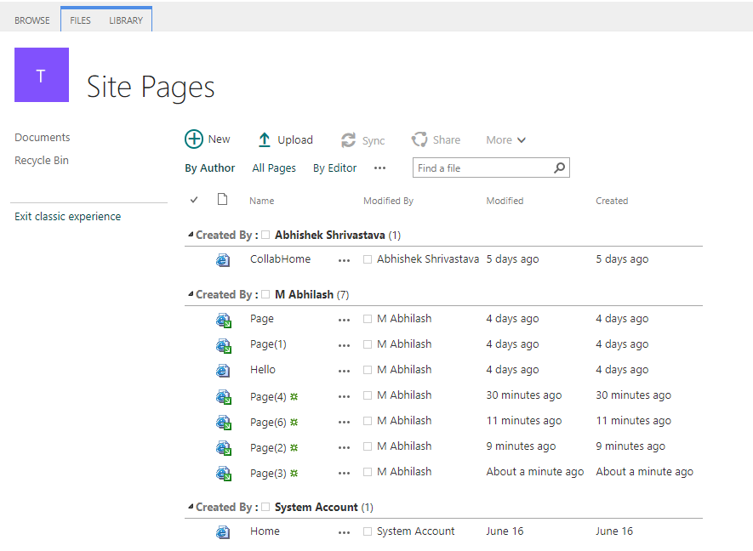Image resolution: width=753 pixels, height=551 pixels.
Task: Collapse the Abhishek Shrivastava group triangle
Action: point(191,235)
